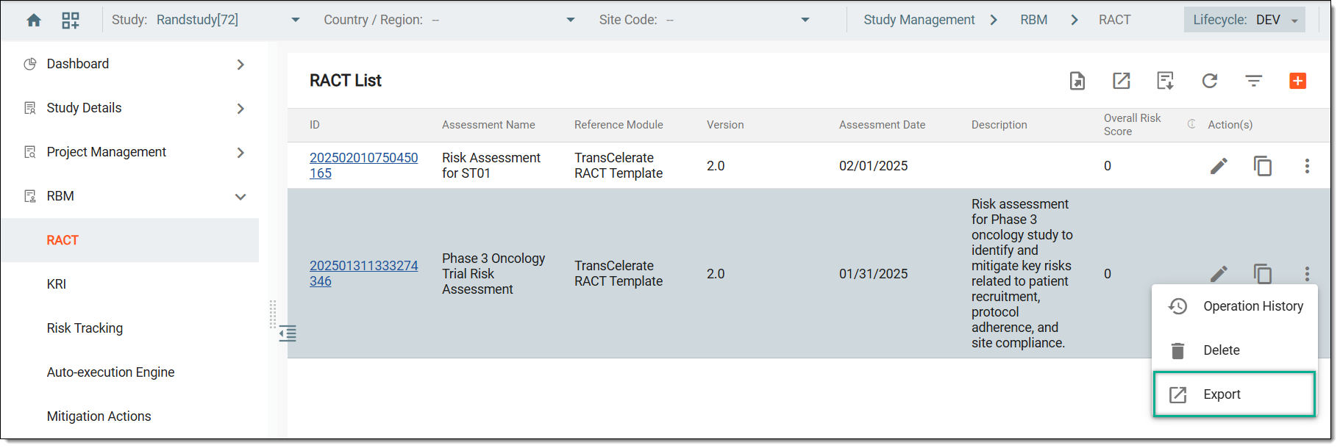This screenshot has height=448, width=1340.
Task: Copy the Risk Assessment for ST01 row
Action: [x=1263, y=166]
